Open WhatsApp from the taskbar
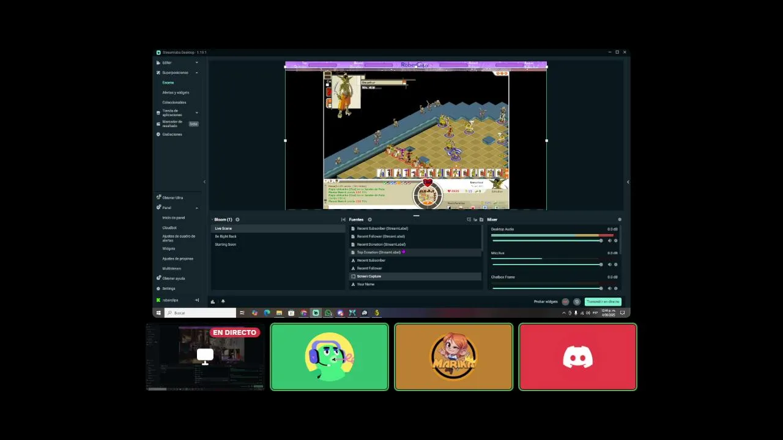This screenshot has height=440, width=783. (328, 313)
